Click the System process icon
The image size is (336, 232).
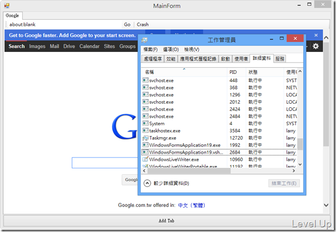click(x=146, y=124)
